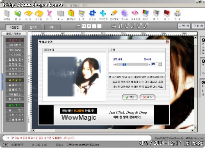Image resolution: width=205 pixels, height=148 pixels.
Task: Click the Phone send (핸드폰전송) sidebar item
Action: point(15,99)
